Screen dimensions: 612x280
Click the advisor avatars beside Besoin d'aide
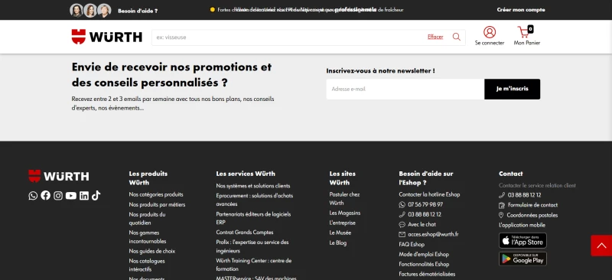point(90,11)
